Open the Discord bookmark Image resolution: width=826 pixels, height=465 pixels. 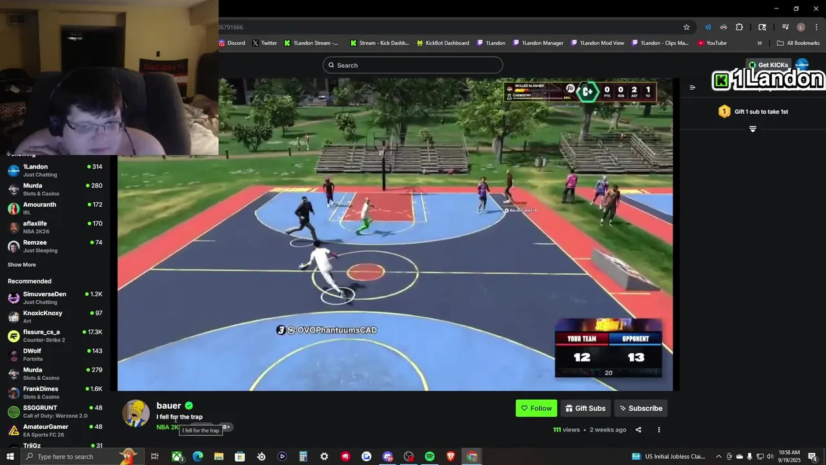[x=232, y=43]
